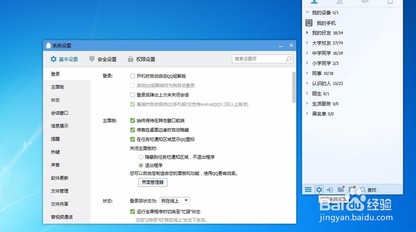Click the magnifier in settings search box

[289, 59]
